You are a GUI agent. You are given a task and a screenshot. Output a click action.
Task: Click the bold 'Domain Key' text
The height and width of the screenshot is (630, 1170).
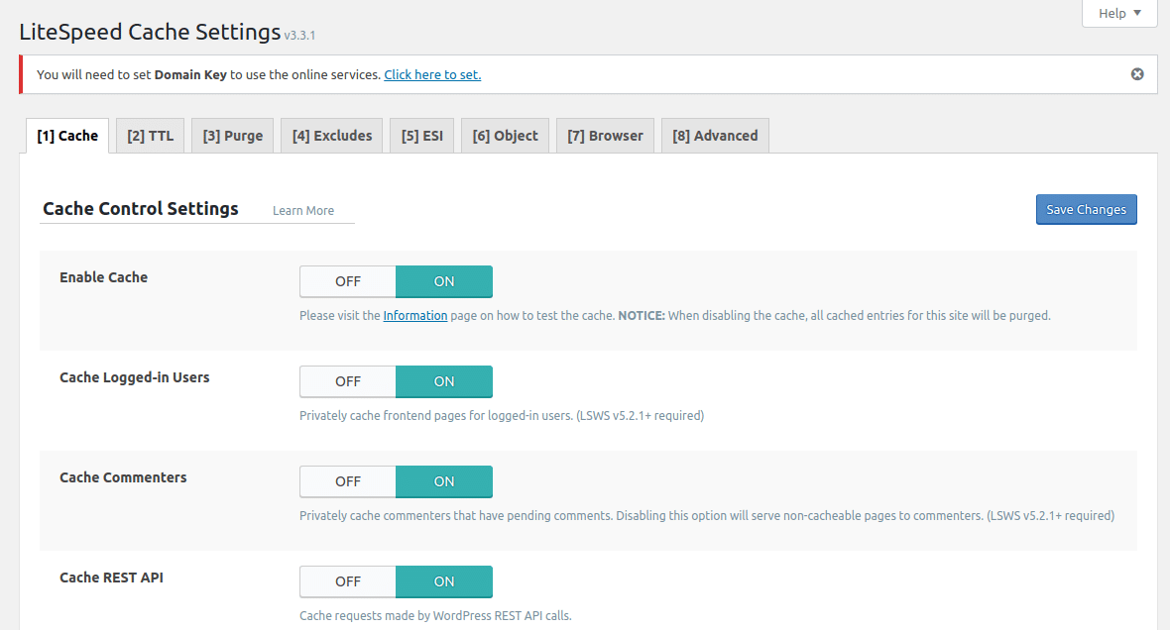click(x=190, y=74)
